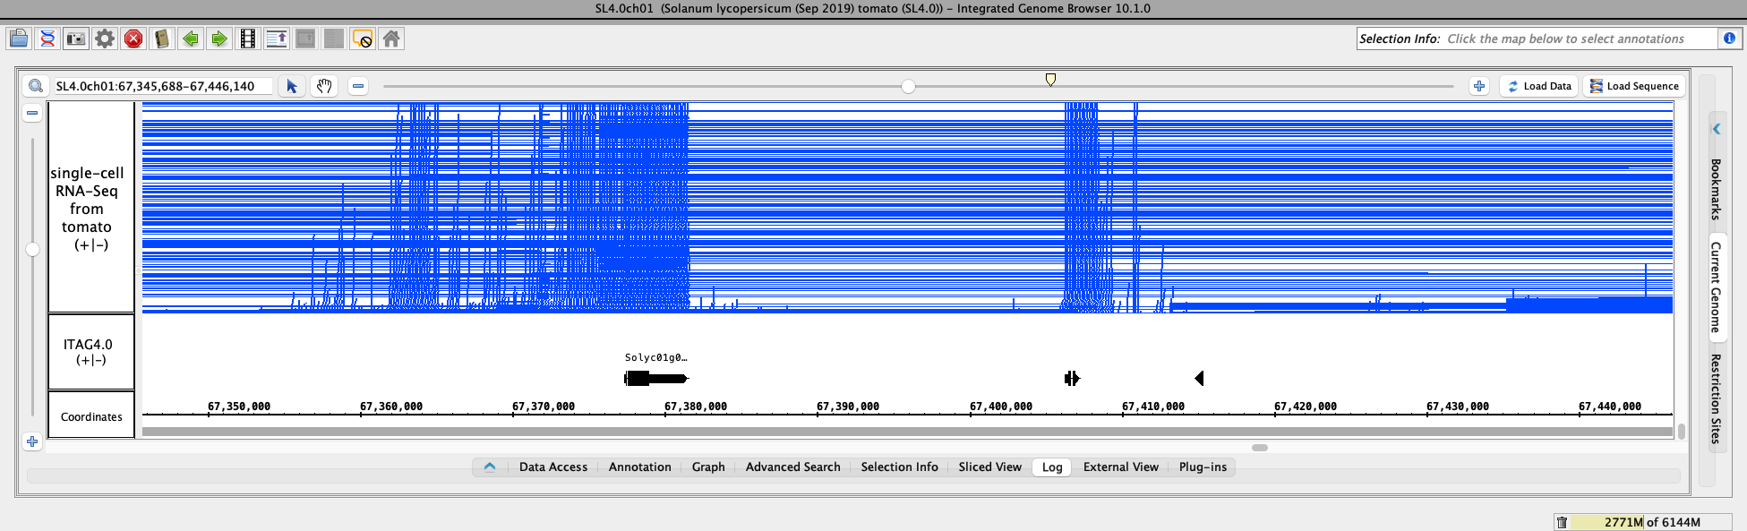1747x531 pixels.
Task: Click the film strip icon
Action: [248, 39]
